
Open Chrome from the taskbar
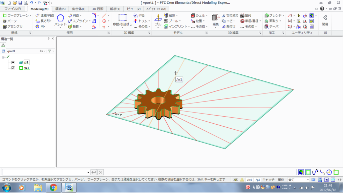(53, 188)
